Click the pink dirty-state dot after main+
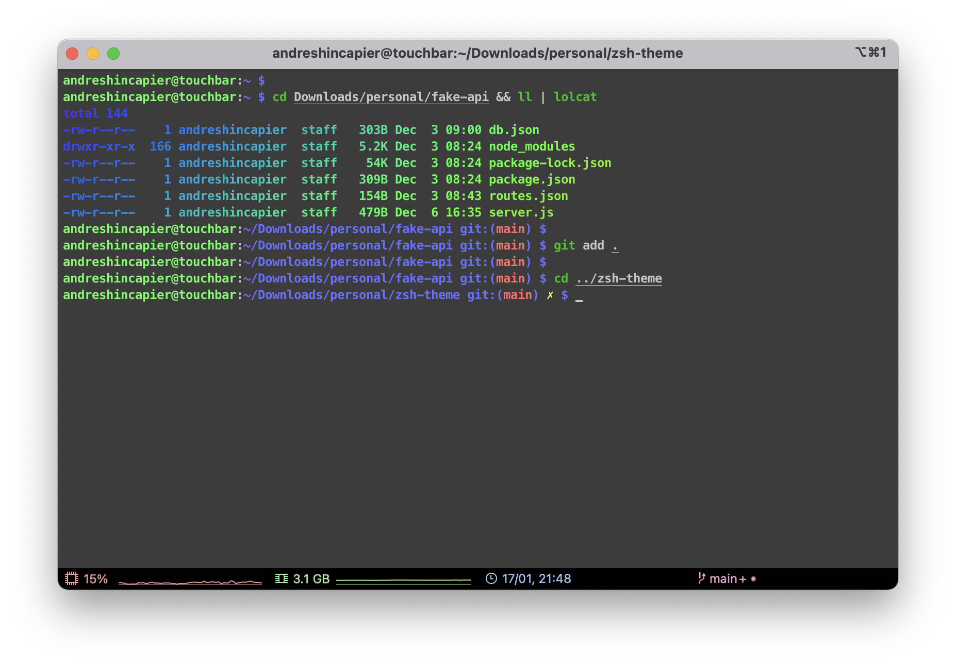 pyautogui.click(x=753, y=579)
